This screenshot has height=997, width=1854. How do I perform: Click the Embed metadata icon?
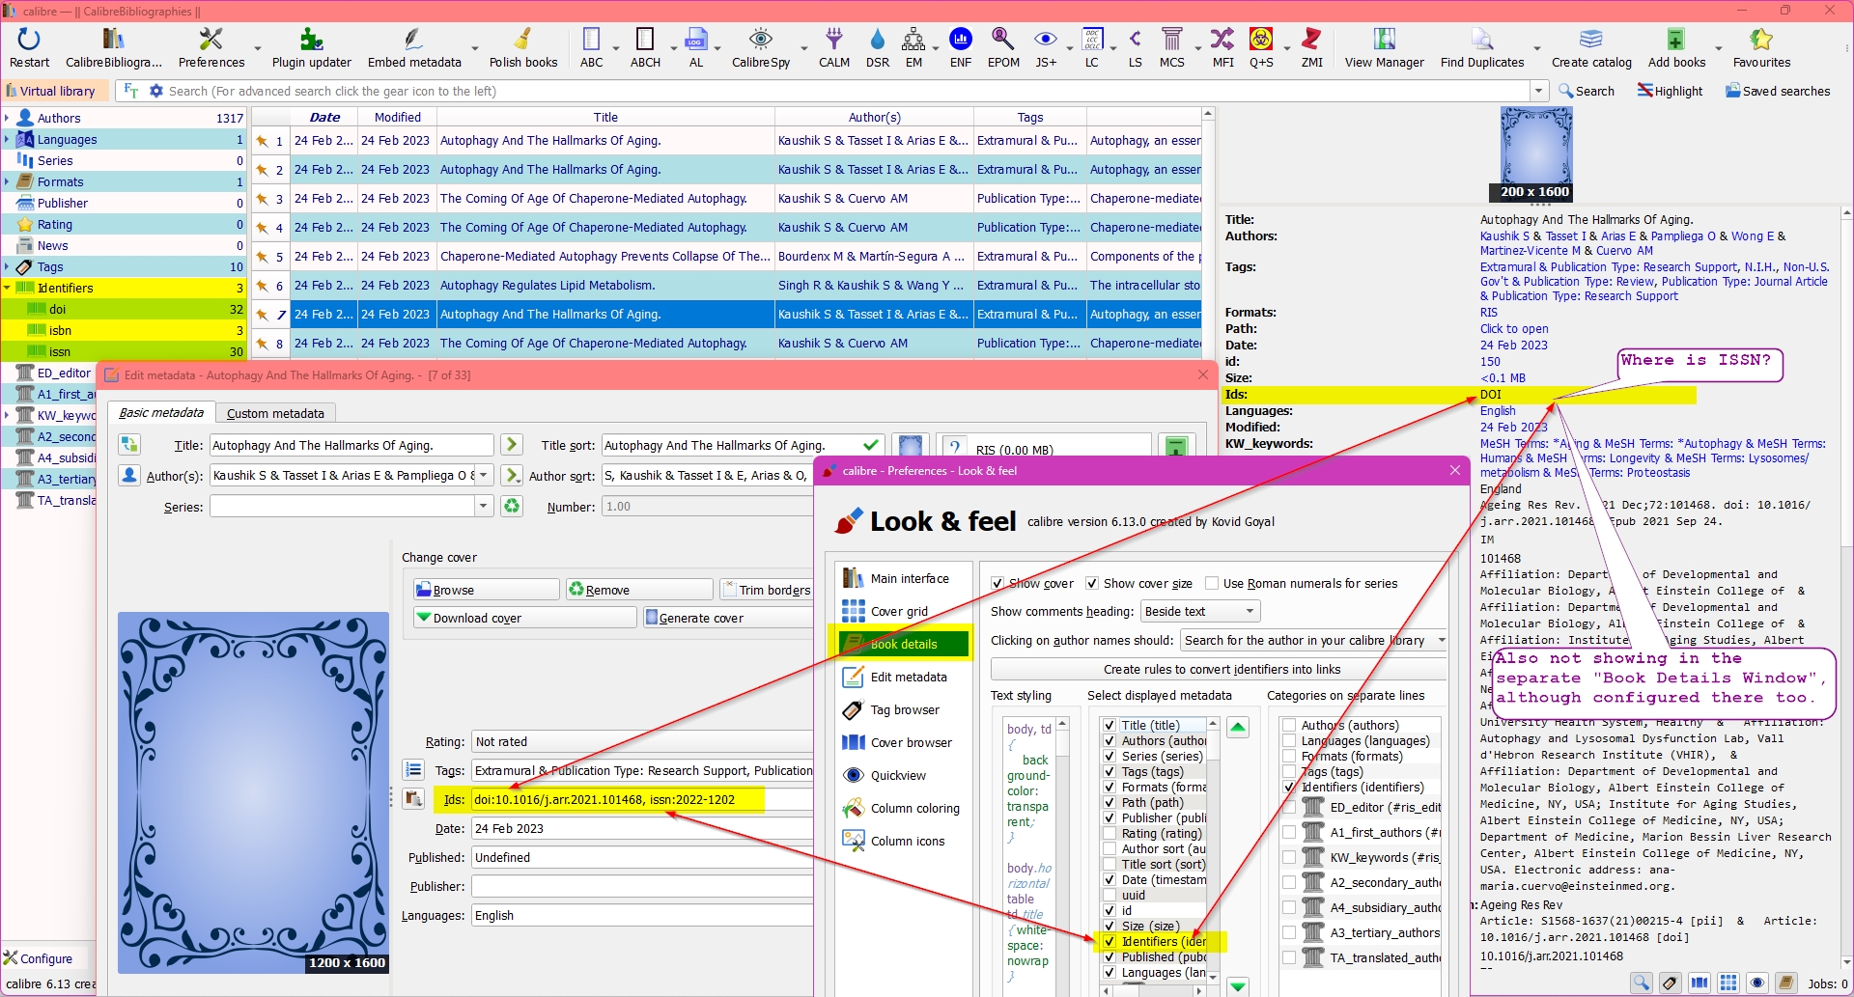tap(414, 48)
